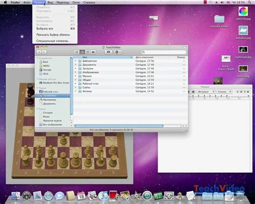Launch iChat from the Dock
Viewport: 255px width, 204px height.
click(x=60, y=196)
